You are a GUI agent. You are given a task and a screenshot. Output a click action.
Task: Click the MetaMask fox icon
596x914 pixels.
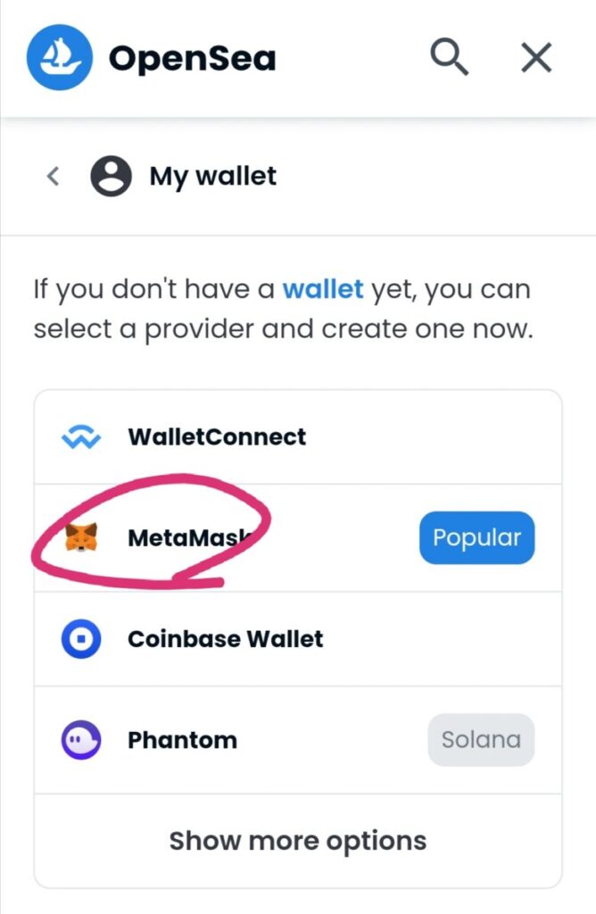pyautogui.click(x=81, y=537)
